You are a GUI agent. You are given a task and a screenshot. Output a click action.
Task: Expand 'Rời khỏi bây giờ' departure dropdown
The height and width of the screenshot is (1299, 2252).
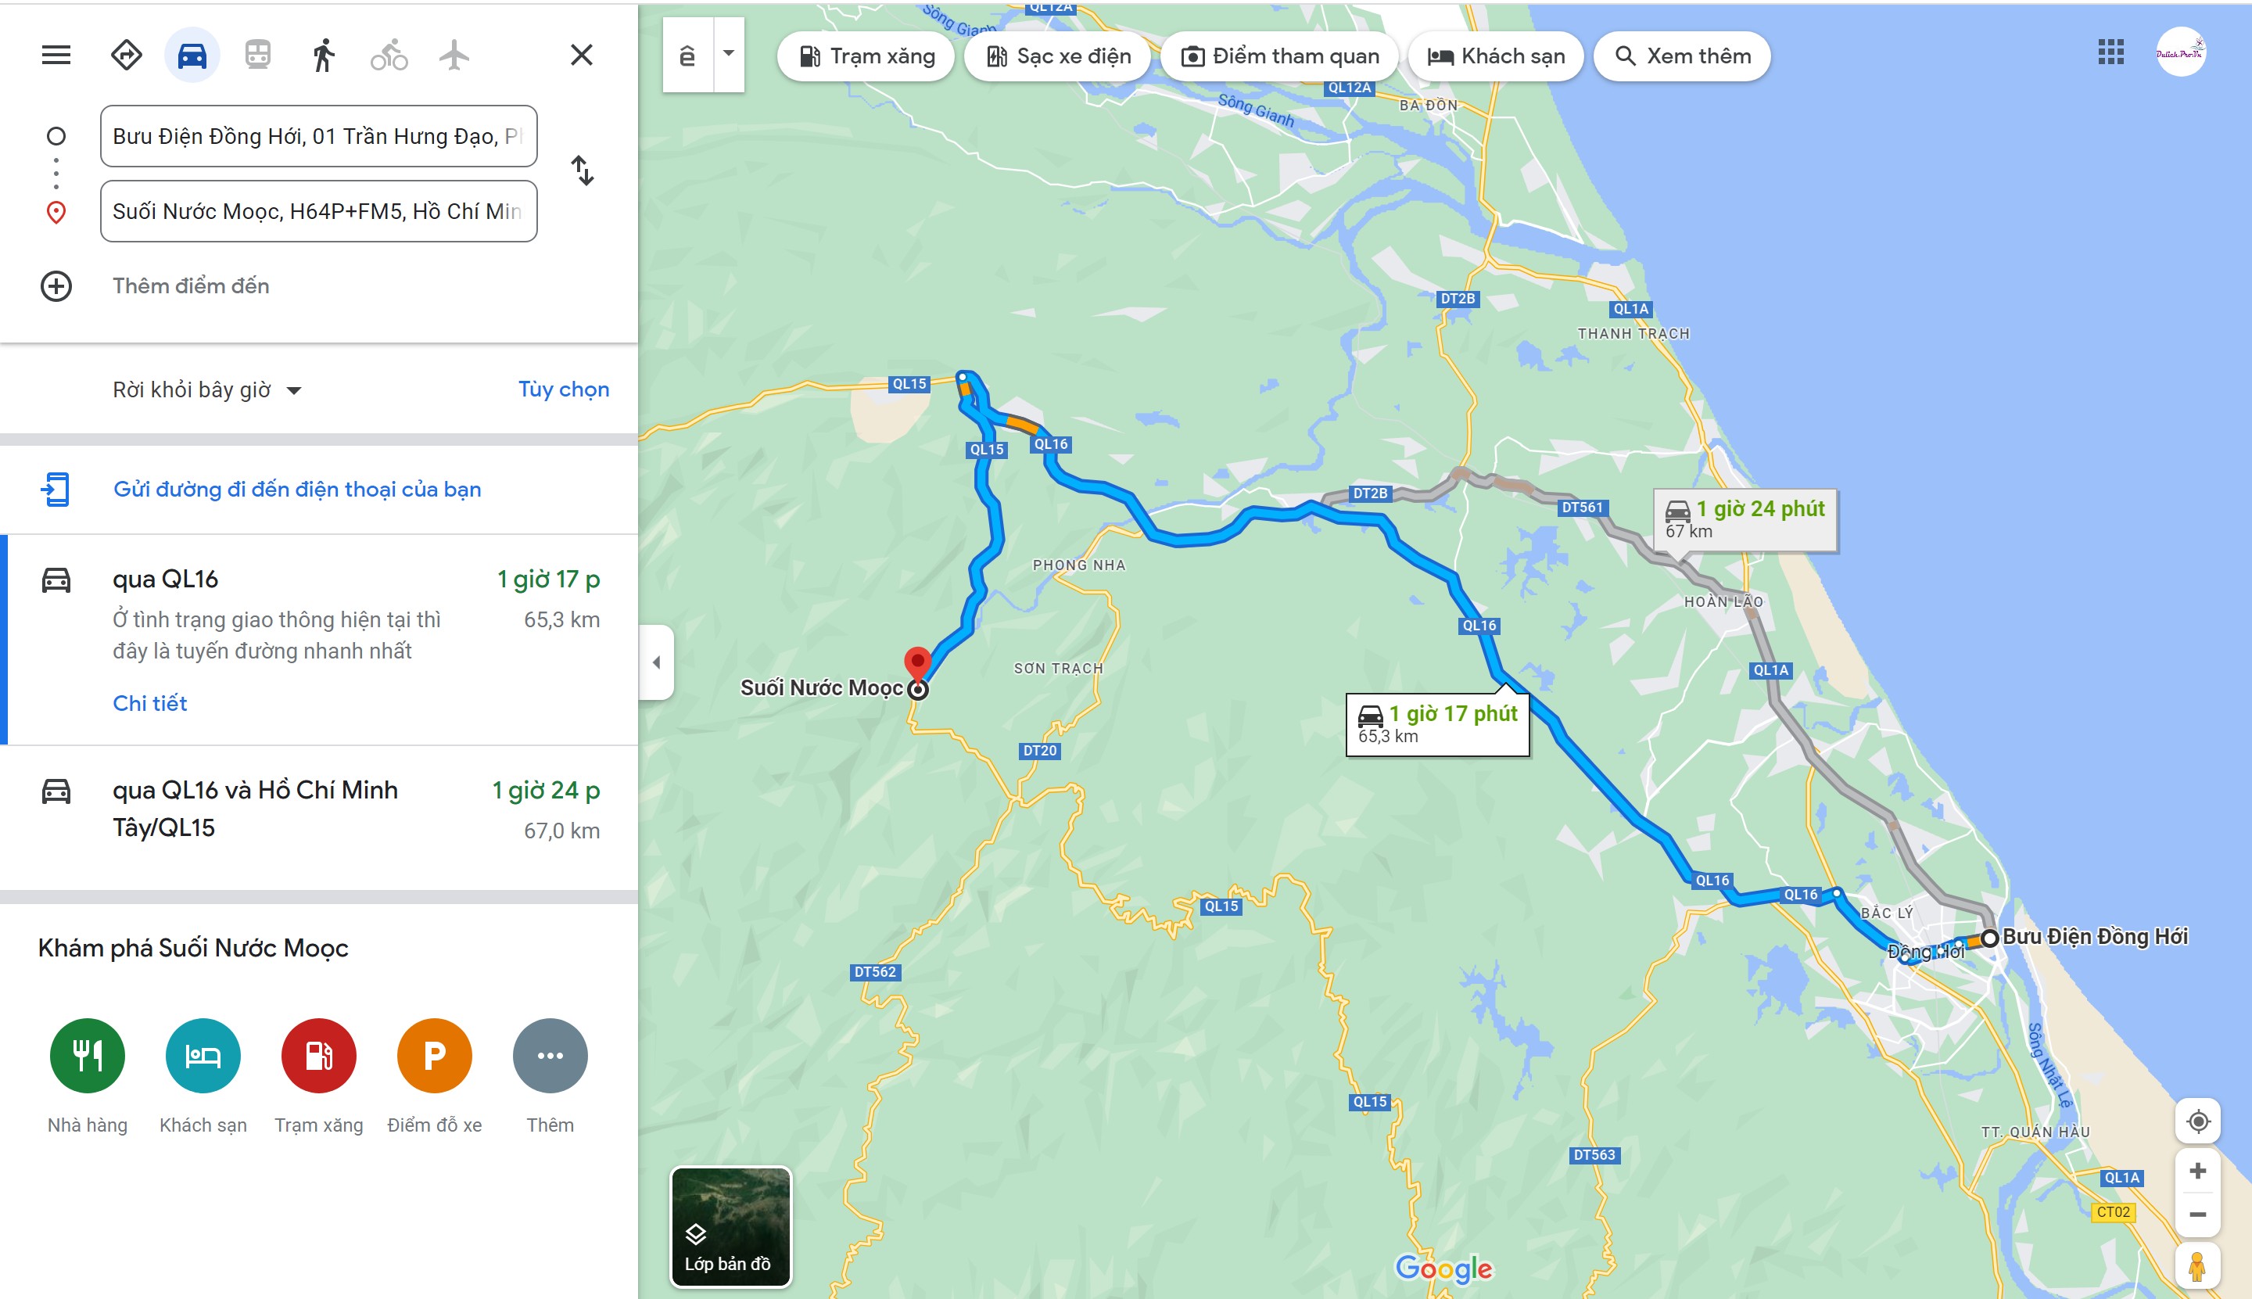tap(207, 390)
